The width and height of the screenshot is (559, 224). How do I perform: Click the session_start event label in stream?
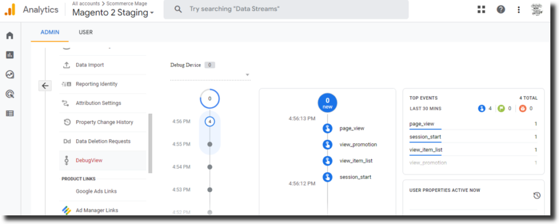[x=355, y=177]
